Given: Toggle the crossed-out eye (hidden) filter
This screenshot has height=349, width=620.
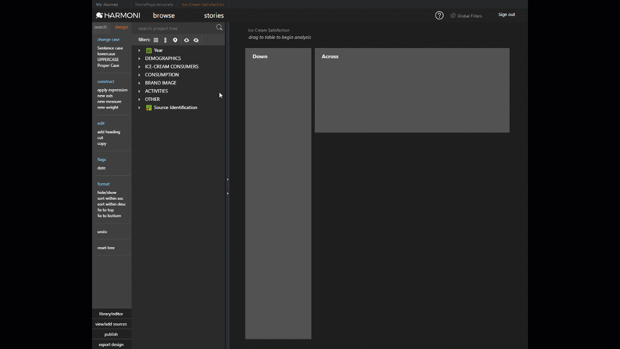Looking at the screenshot, I should click(196, 40).
